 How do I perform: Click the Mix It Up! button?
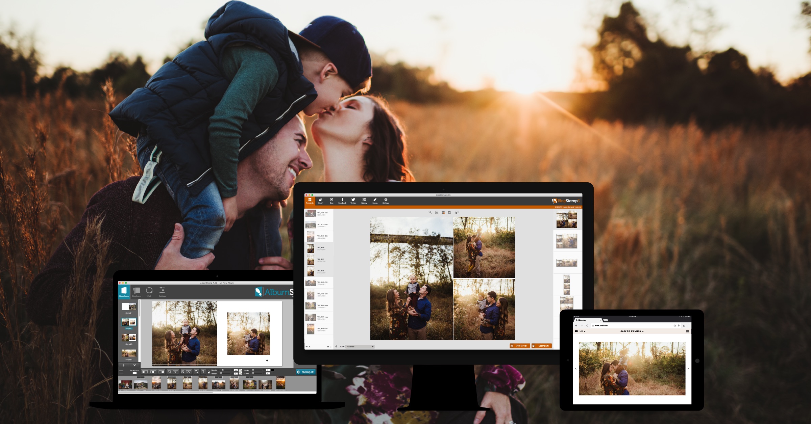click(519, 346)
